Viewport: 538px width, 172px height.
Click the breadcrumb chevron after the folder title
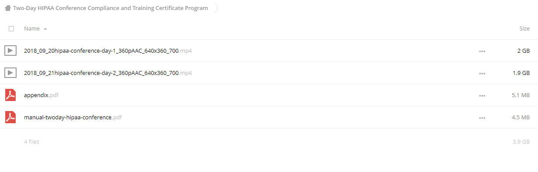click(217, 8)
